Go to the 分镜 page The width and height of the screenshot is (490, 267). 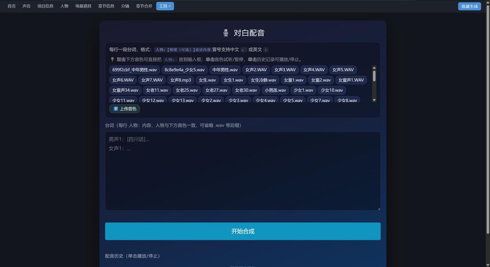pos(125,6)
